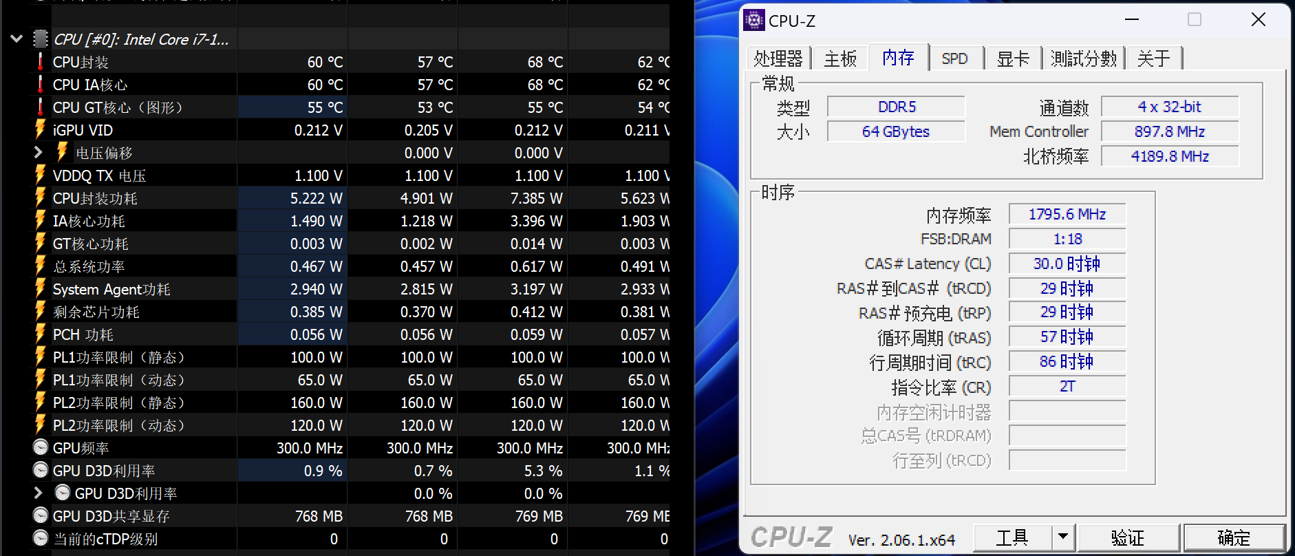Click the CPU chip icon beside CPU [#0]
1295x556 pixels.
pos(41,39)
